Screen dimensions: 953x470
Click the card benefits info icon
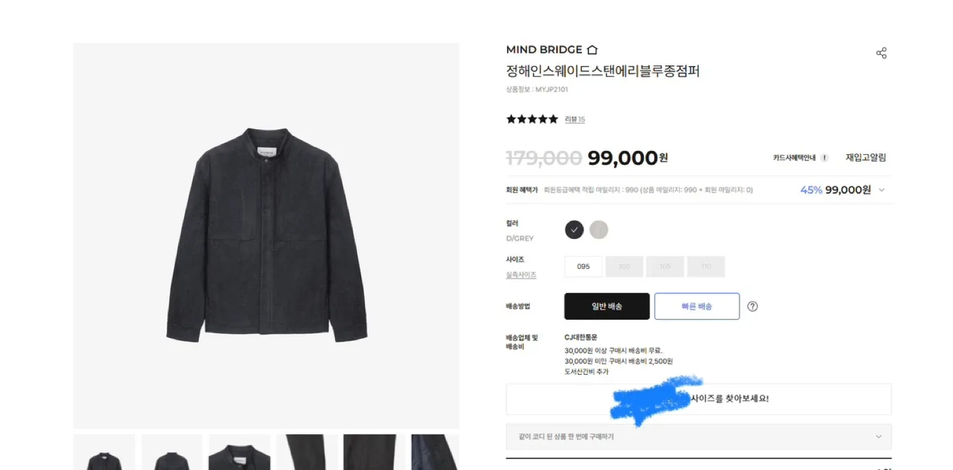pos(824,158)
